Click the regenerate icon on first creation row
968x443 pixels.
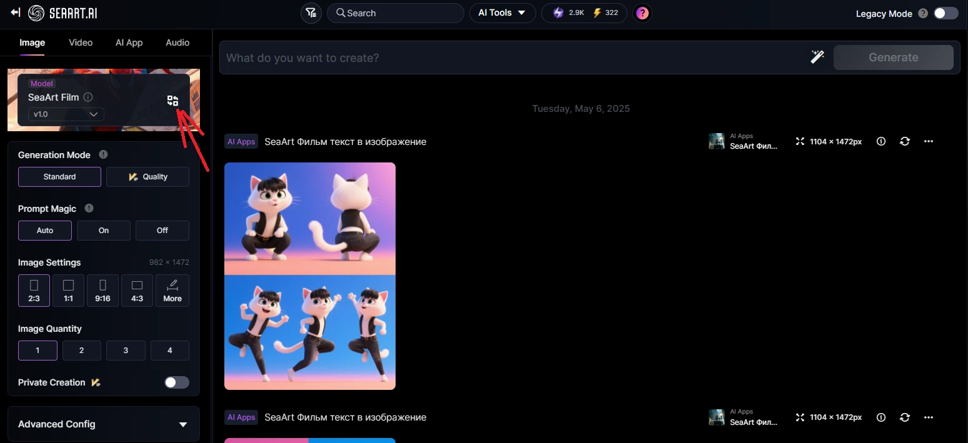(x=904, y=141)
